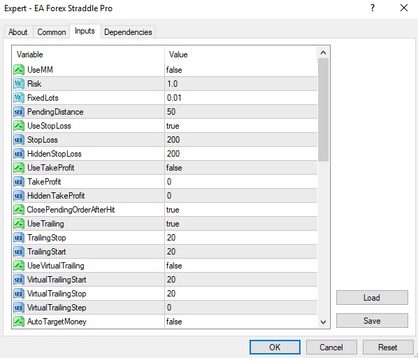Click the integer icon beside VirtualTrailingStep
This screenshot has width=418, height=358.
tap(19, 308)
